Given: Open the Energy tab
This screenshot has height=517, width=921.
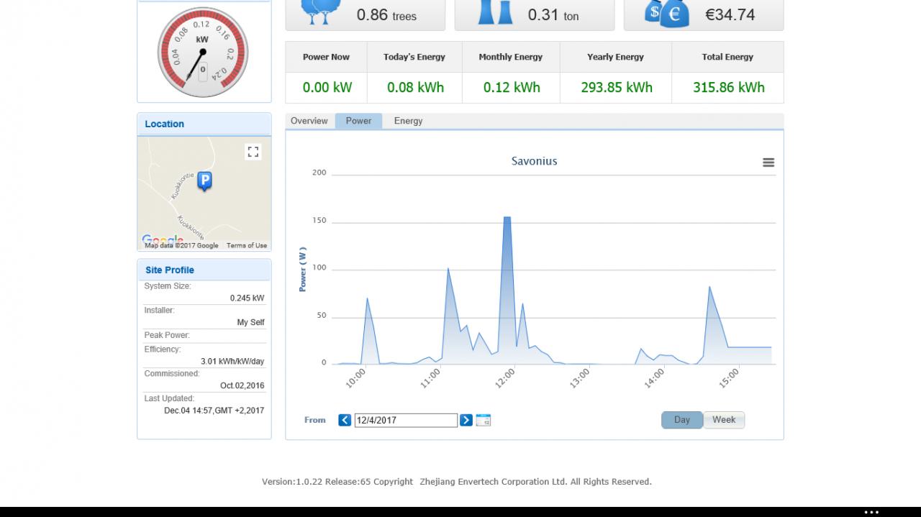Looking at the screenshot, I should click(x=408, y=121).
